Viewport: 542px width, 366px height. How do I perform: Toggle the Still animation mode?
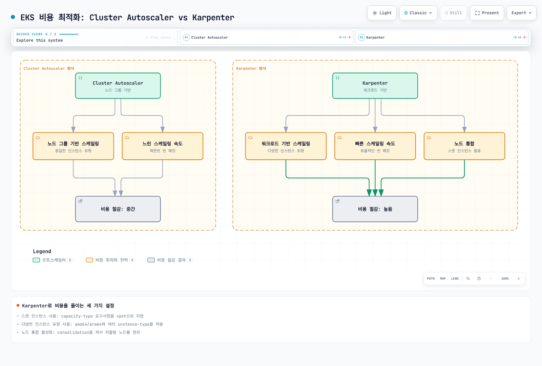coord(453,13)
